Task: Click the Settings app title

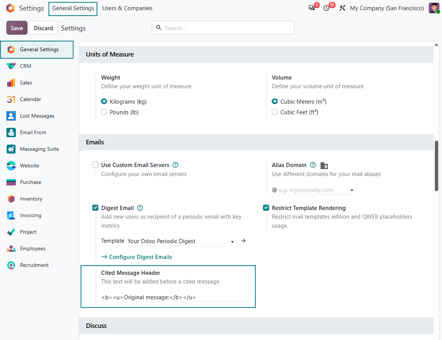Action: pyautogui.click(x=32, y=8)
